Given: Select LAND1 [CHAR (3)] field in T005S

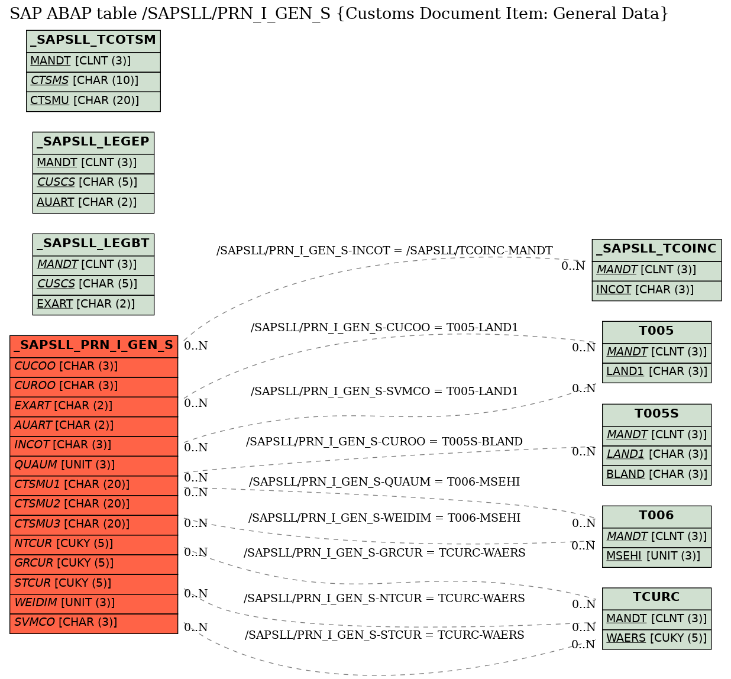Looking at the screenshot, I should tap(656, 455).
